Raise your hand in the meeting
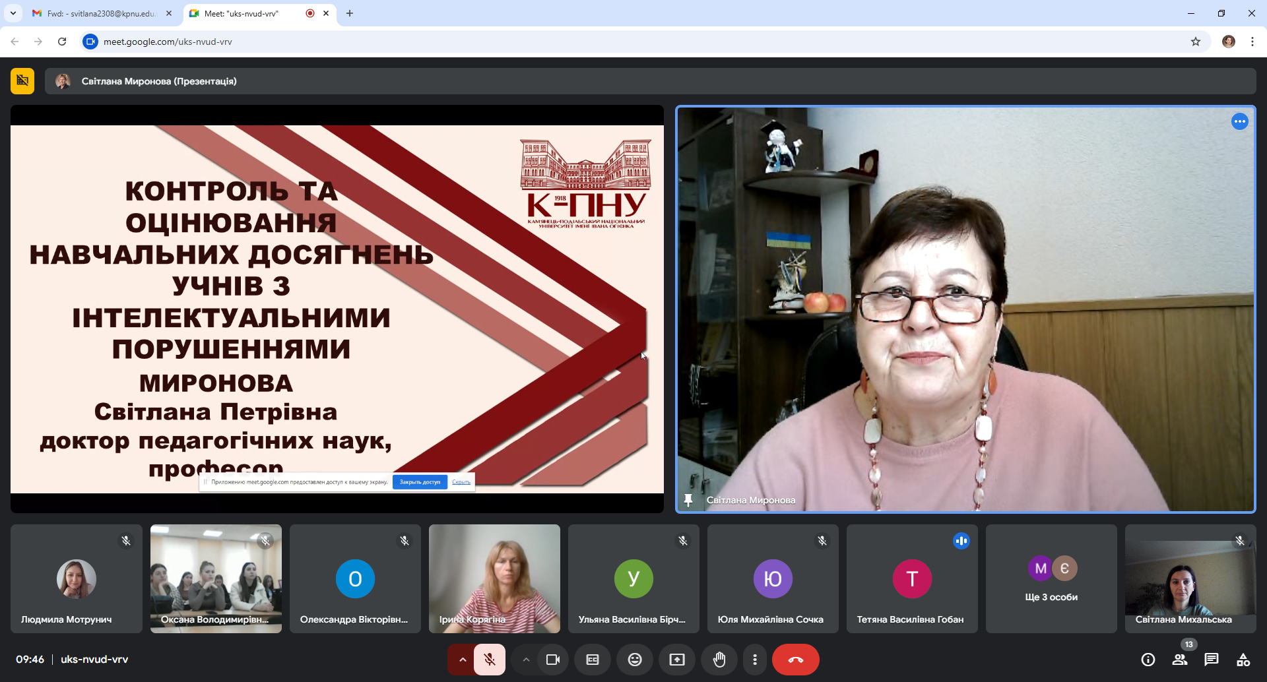Viewport: 1267px width, 682px height. [719, 660]
